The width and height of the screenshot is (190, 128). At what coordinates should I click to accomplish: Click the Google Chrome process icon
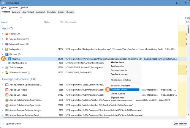click(7, 39)
